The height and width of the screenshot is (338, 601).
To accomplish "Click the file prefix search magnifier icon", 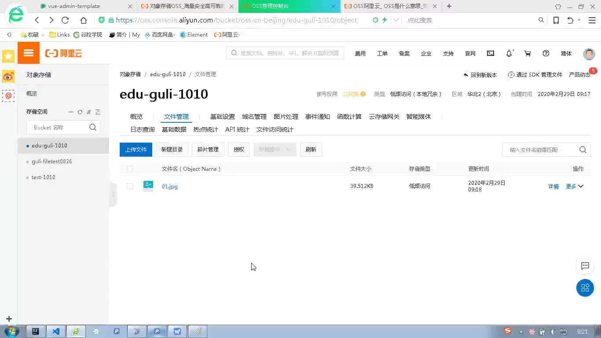I will (x=583, y=150).
